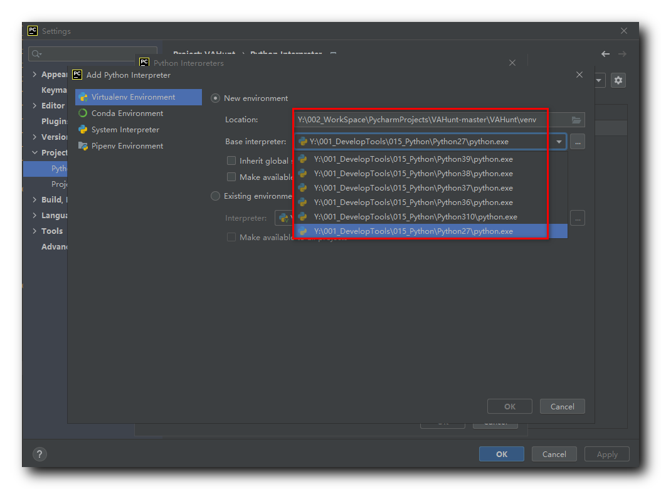Pick Python36 python.exe from dropdown list
Screen dimensions: 661x489
pos(430,202)
